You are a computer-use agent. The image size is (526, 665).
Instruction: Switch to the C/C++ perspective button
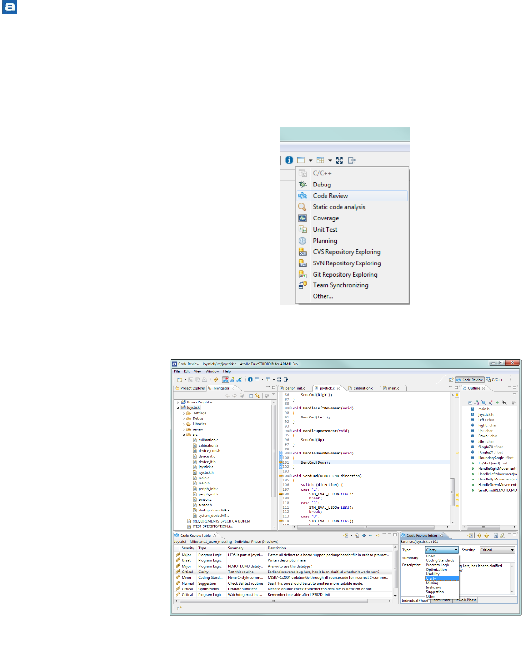pyautogui.click(x=495, y=380)
